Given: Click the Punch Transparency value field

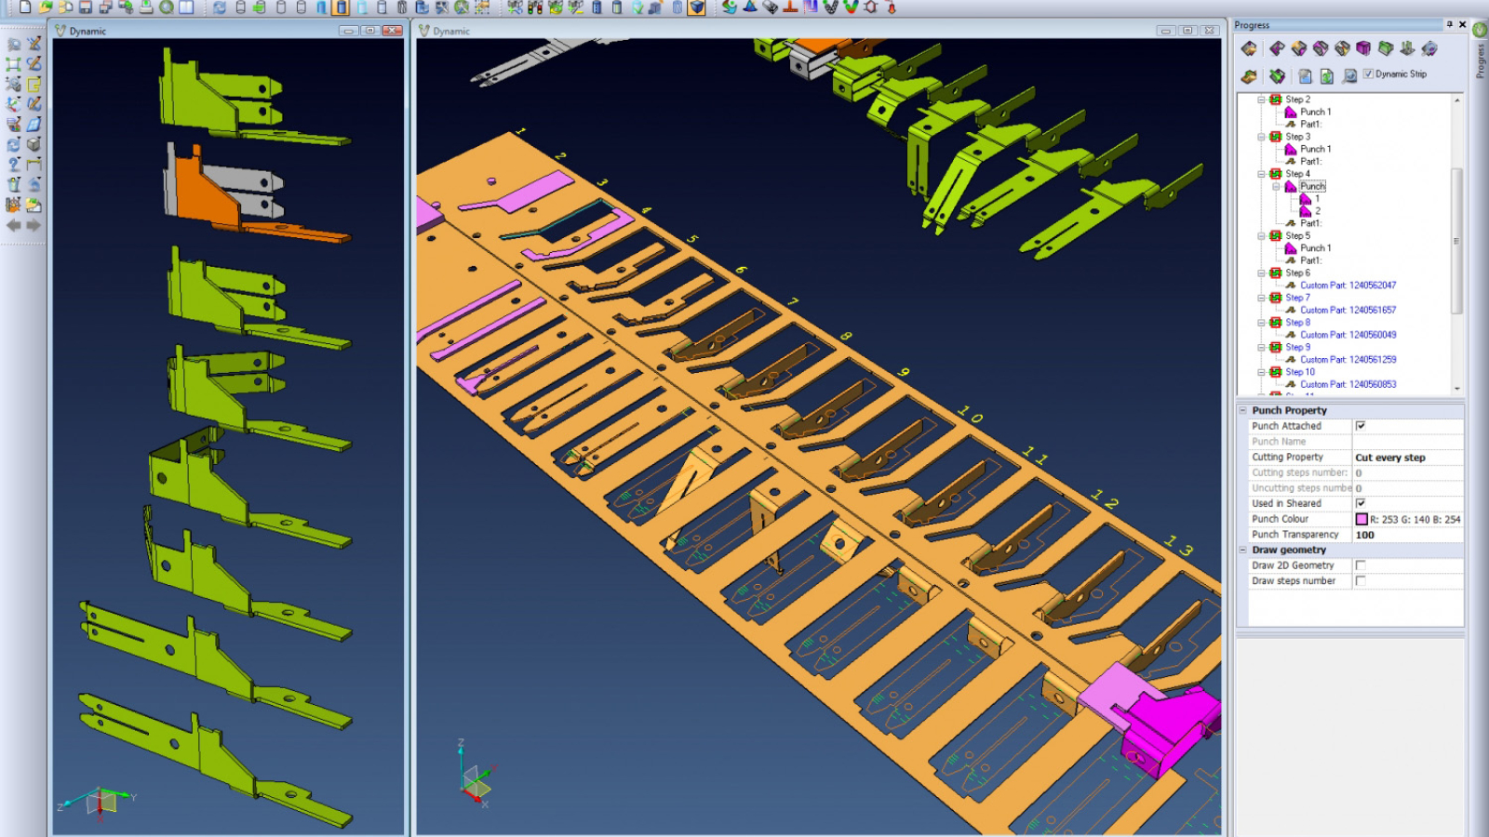Looking at the screenshot, I should (x=1406, y=535).
